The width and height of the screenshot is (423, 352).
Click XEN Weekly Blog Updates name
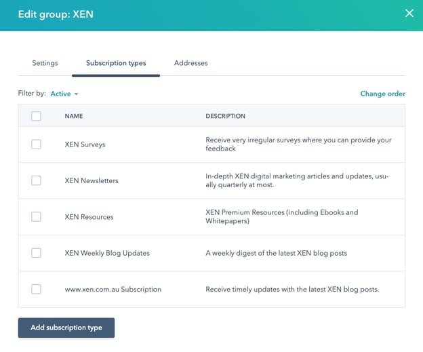[x=107, y=253]
